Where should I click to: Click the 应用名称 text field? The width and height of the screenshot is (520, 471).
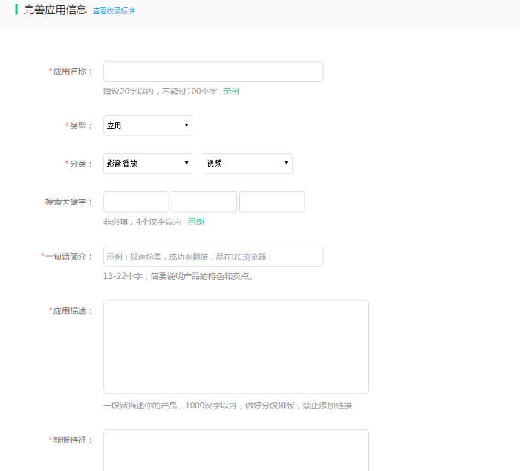213,71
